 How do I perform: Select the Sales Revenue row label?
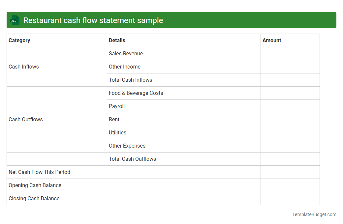(126, 53)
